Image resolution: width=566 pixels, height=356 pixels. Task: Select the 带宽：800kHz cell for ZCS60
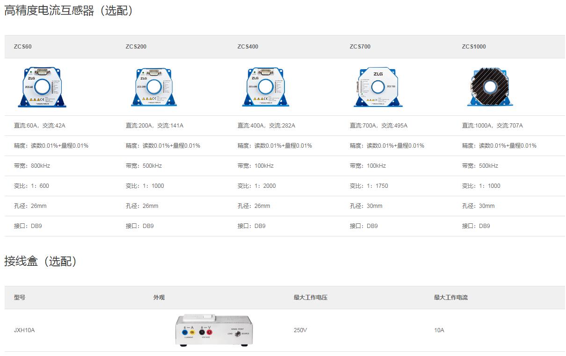(32, 166)
